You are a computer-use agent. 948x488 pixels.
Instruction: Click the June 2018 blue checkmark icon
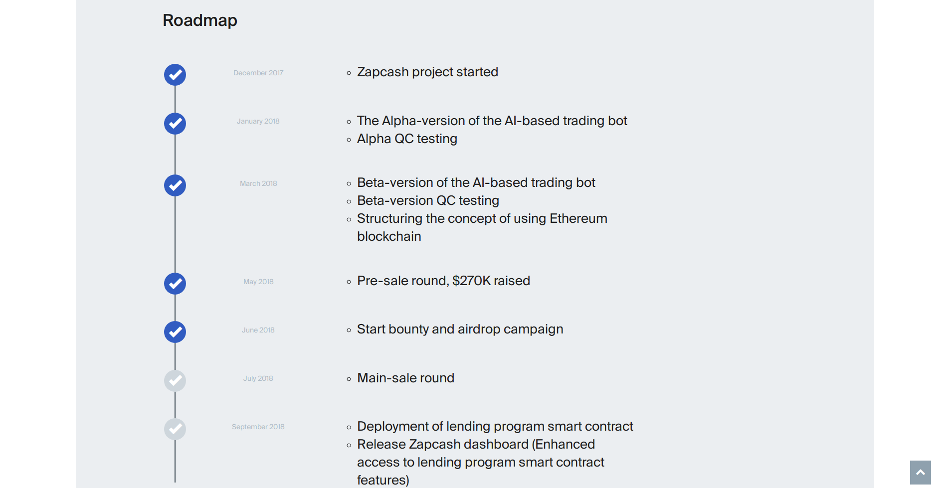click(175, 332)
